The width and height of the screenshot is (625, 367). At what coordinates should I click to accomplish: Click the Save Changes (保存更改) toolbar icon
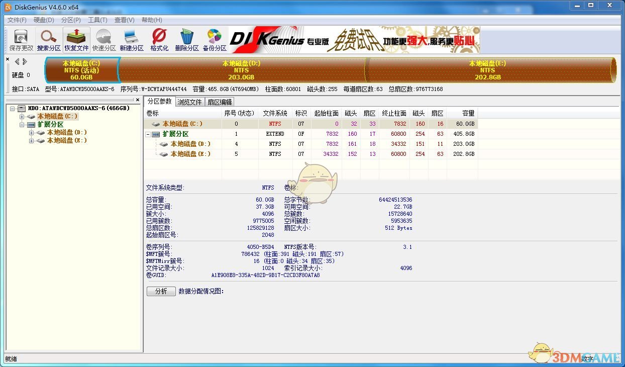(21, 40)
